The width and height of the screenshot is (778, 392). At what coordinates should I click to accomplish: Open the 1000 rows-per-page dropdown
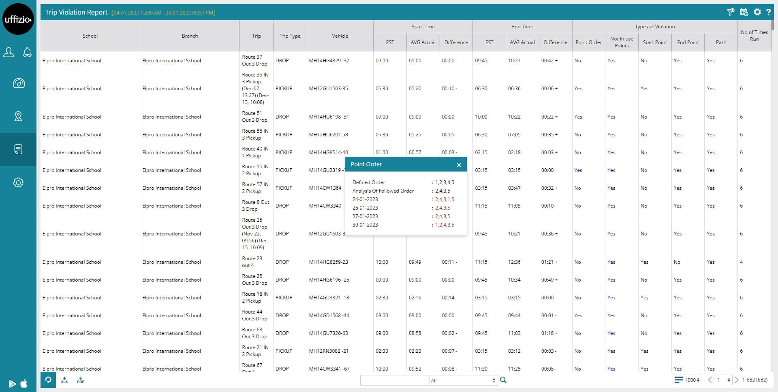coord(687,380)
